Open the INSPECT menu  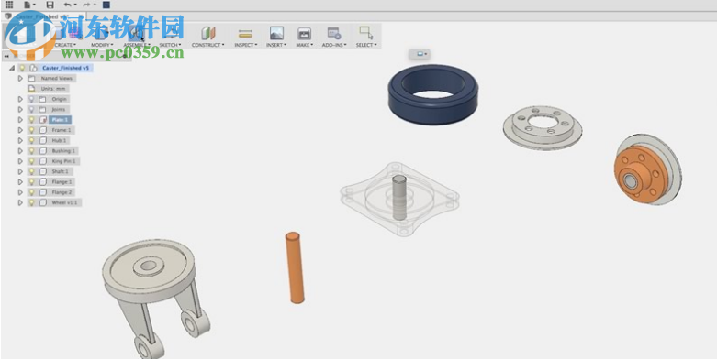click(245, 45)
